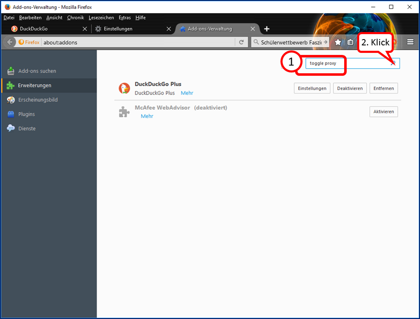Open Dienste category

49,129
